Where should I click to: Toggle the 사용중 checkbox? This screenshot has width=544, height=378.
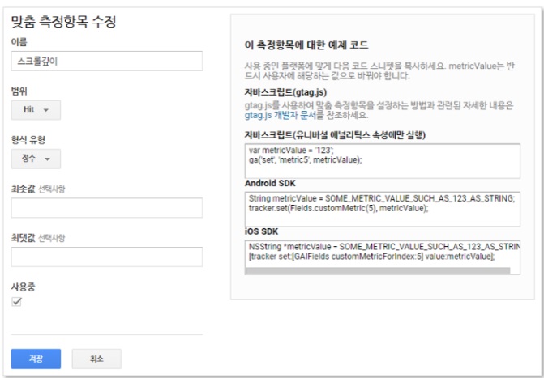pyautogui.click(x=16, y=301)
